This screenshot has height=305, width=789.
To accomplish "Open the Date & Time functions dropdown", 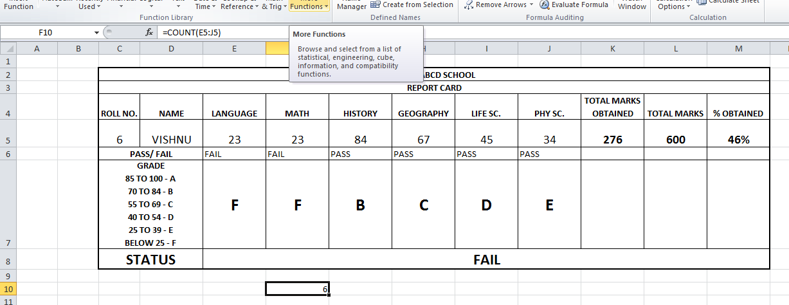I will 205,5.
